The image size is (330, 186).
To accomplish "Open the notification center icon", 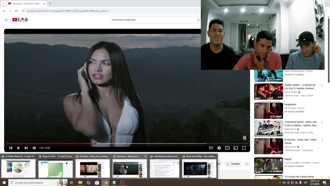I will 325,183.
